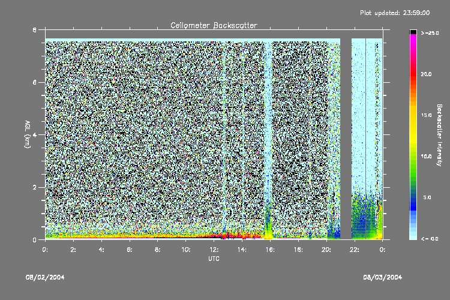Click the '6' y-axis tick label
The width and height of the screenshot is (450, 300).
[x=35, y=82]
